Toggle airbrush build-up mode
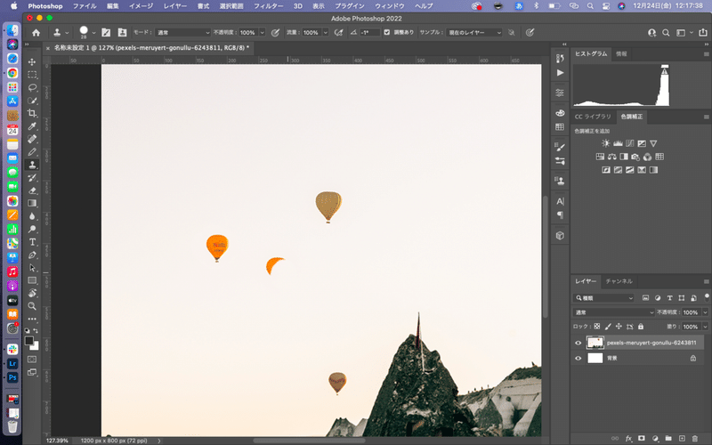Viewport: 712px width, 445px height. tap(338, 32)
